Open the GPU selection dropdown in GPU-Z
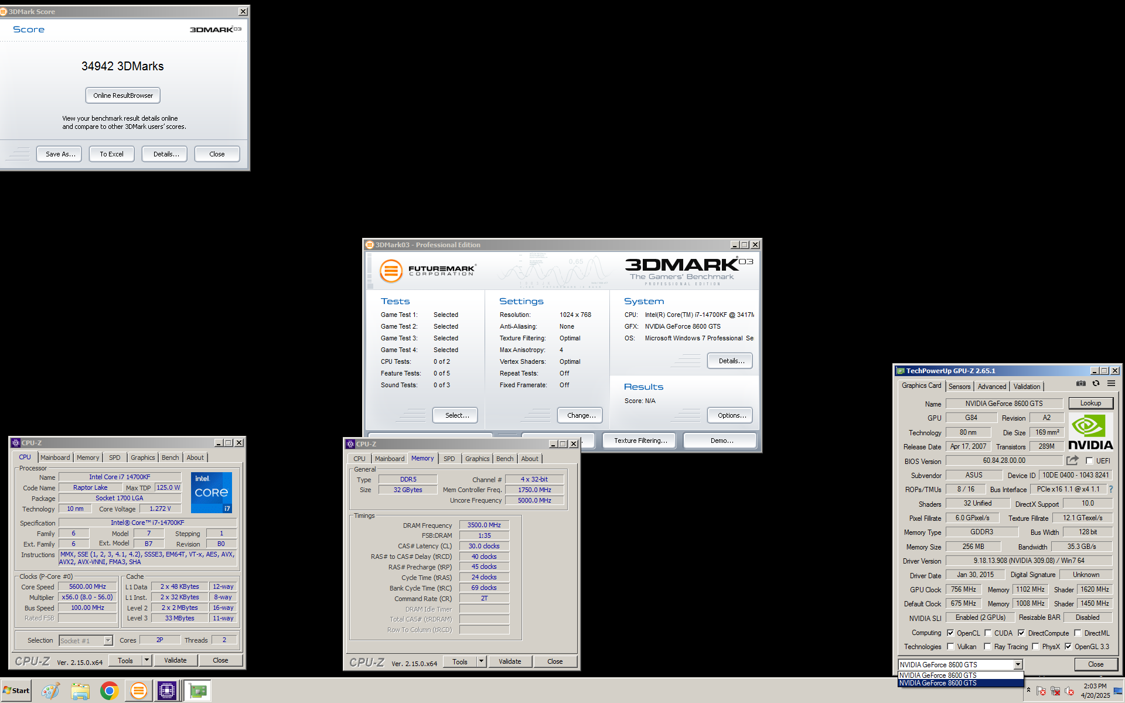 [1018, 664]
